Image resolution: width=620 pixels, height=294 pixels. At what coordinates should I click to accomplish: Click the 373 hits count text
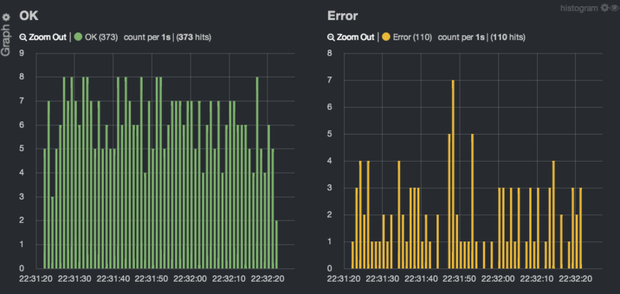tap(194, 37)
